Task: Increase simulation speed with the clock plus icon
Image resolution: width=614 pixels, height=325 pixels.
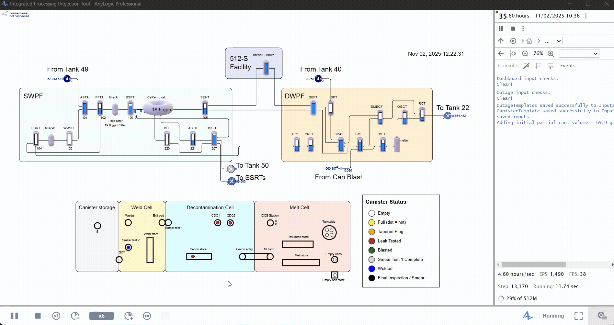Action: point(129,316)
